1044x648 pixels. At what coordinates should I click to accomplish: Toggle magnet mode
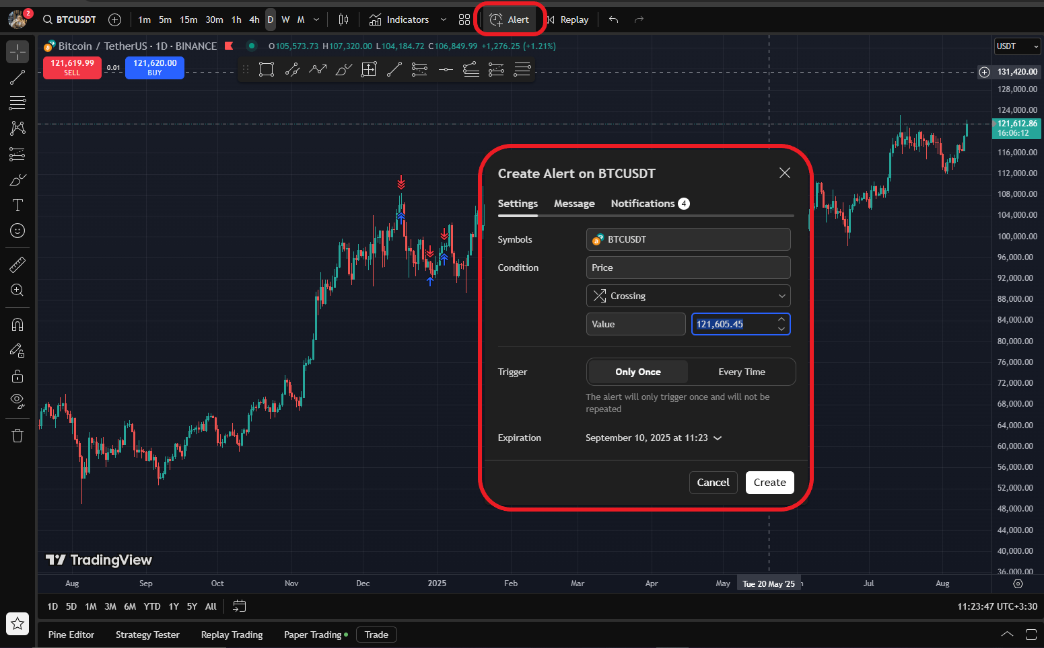point(18,325)
